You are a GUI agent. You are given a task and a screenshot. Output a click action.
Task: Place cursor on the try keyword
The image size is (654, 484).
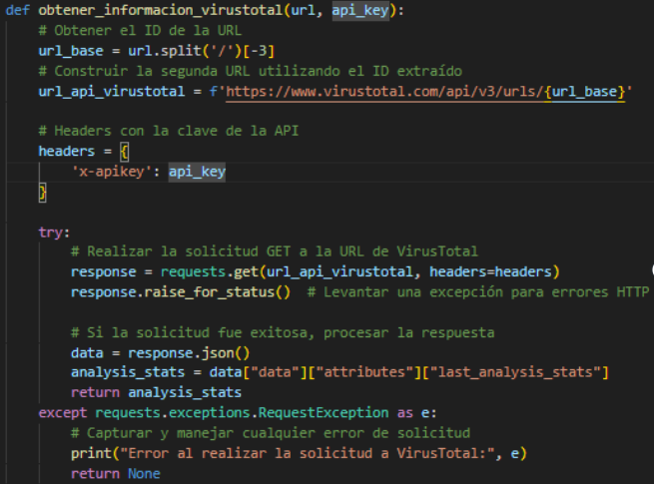54,232
